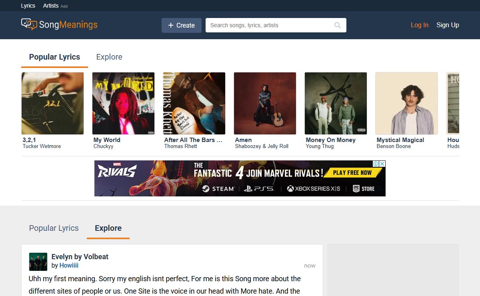Click the 'now' timestamp on the post
Image resolution: width=480 pixels, height=296 pixels.
(310, 266)
